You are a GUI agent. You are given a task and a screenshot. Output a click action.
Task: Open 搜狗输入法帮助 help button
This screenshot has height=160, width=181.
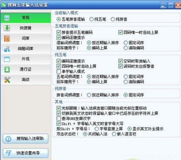point(26,139)
